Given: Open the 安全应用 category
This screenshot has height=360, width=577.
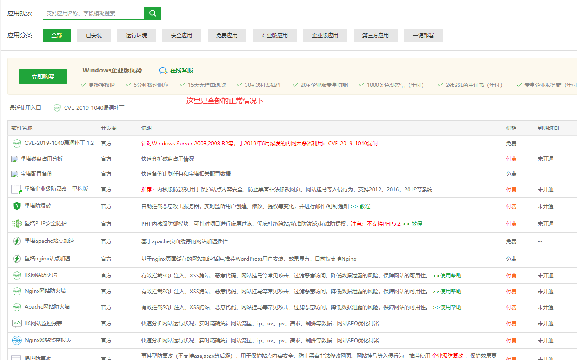Looking at the screenshot, I should 182,35.
